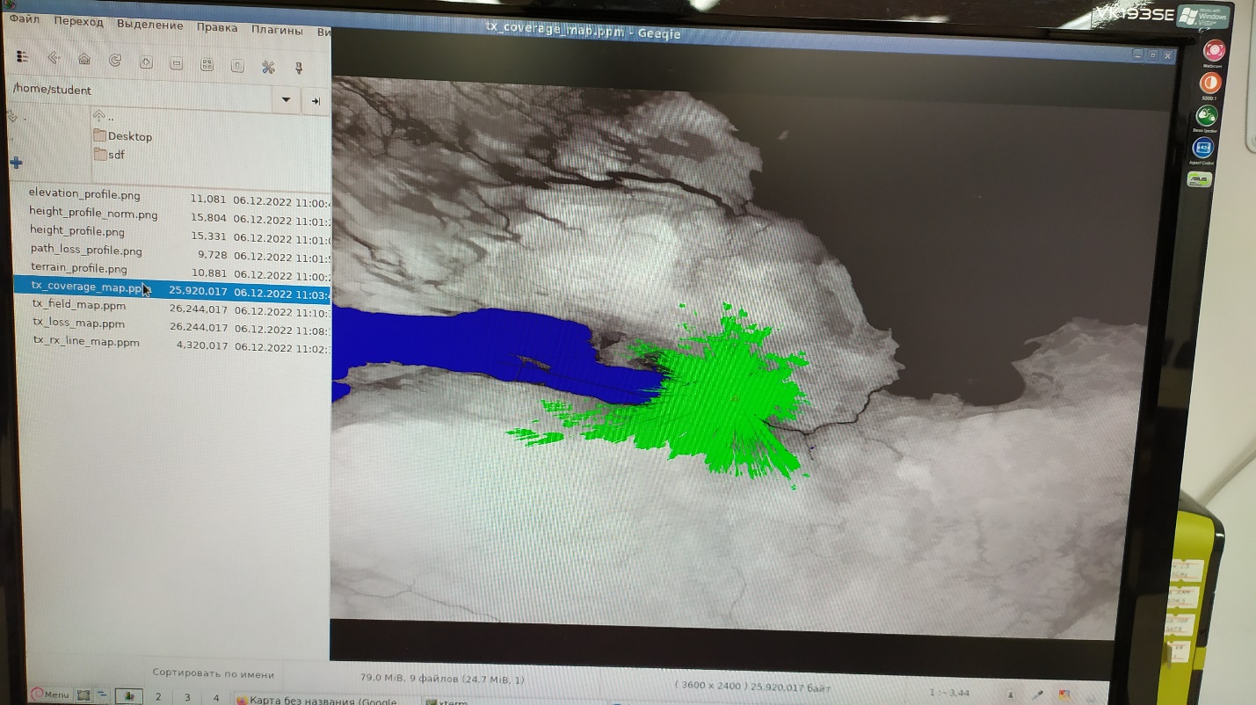Click the date cell of tx_field_map.ppm
Image resolution: width=1256 pixels, height=705 pixels.
click(x=282, y=311)
